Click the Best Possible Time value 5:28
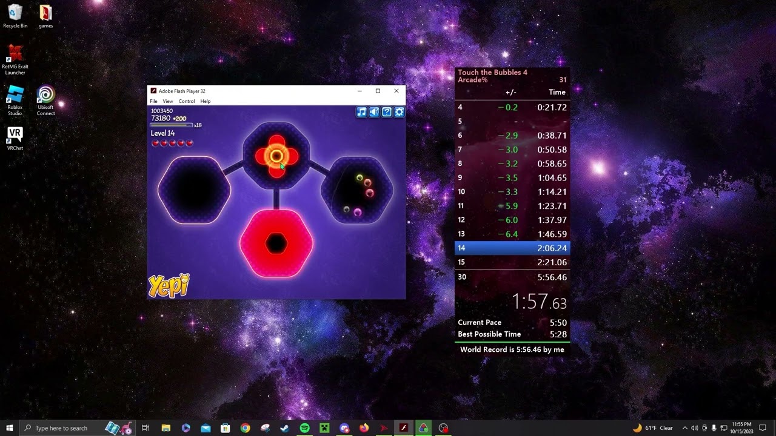Image resolution: width=776 pixels, height=436 pixels. [x=558, y=334]
